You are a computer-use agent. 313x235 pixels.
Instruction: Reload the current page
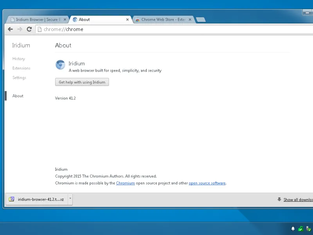pos(29,29)
